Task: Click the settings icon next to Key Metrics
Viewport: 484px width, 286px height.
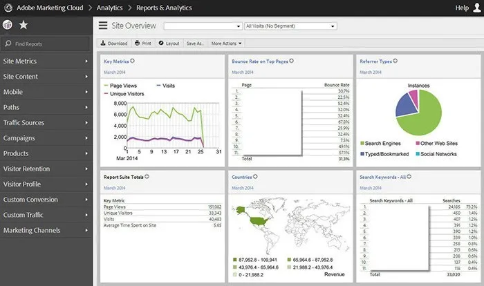Action: click(132, 61)
